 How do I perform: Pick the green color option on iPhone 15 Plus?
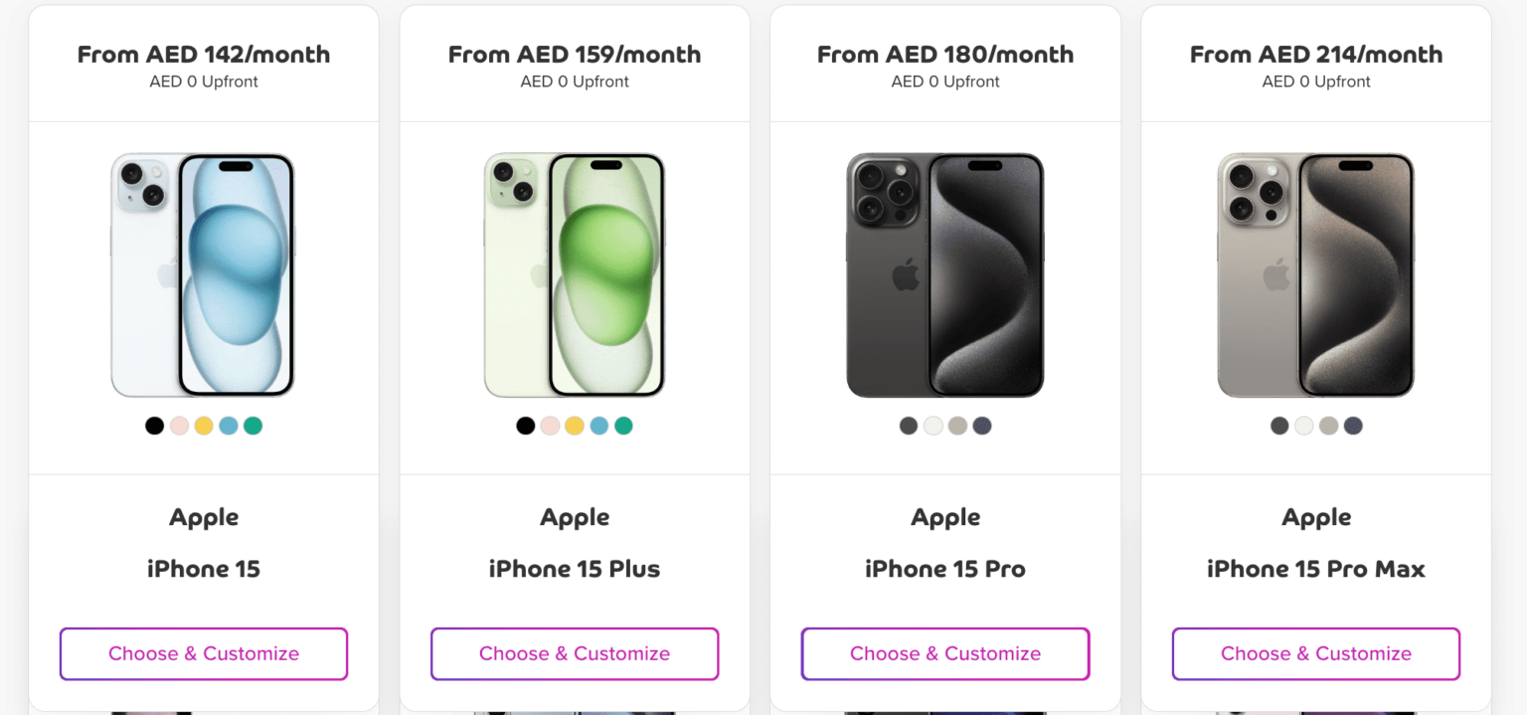coord(624,425)
